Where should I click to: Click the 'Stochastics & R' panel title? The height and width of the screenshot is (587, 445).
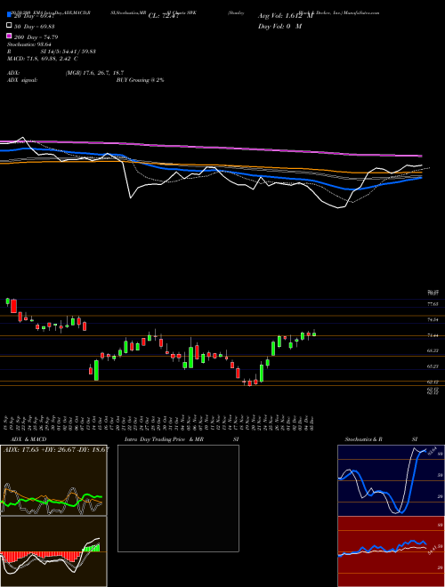pyautogui.click(x=364, y=439)
